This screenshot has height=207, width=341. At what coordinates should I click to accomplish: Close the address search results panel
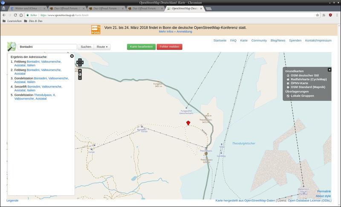point(72,56)
